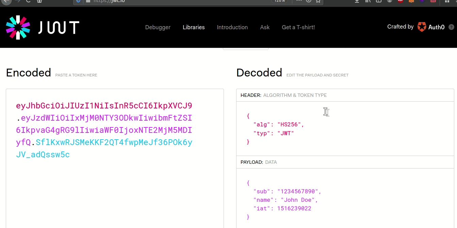Go to the Introduction page link

click(232, 27)
